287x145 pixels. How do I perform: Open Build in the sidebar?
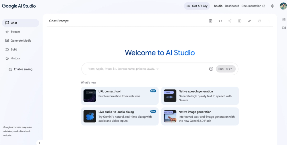[20, 49]
